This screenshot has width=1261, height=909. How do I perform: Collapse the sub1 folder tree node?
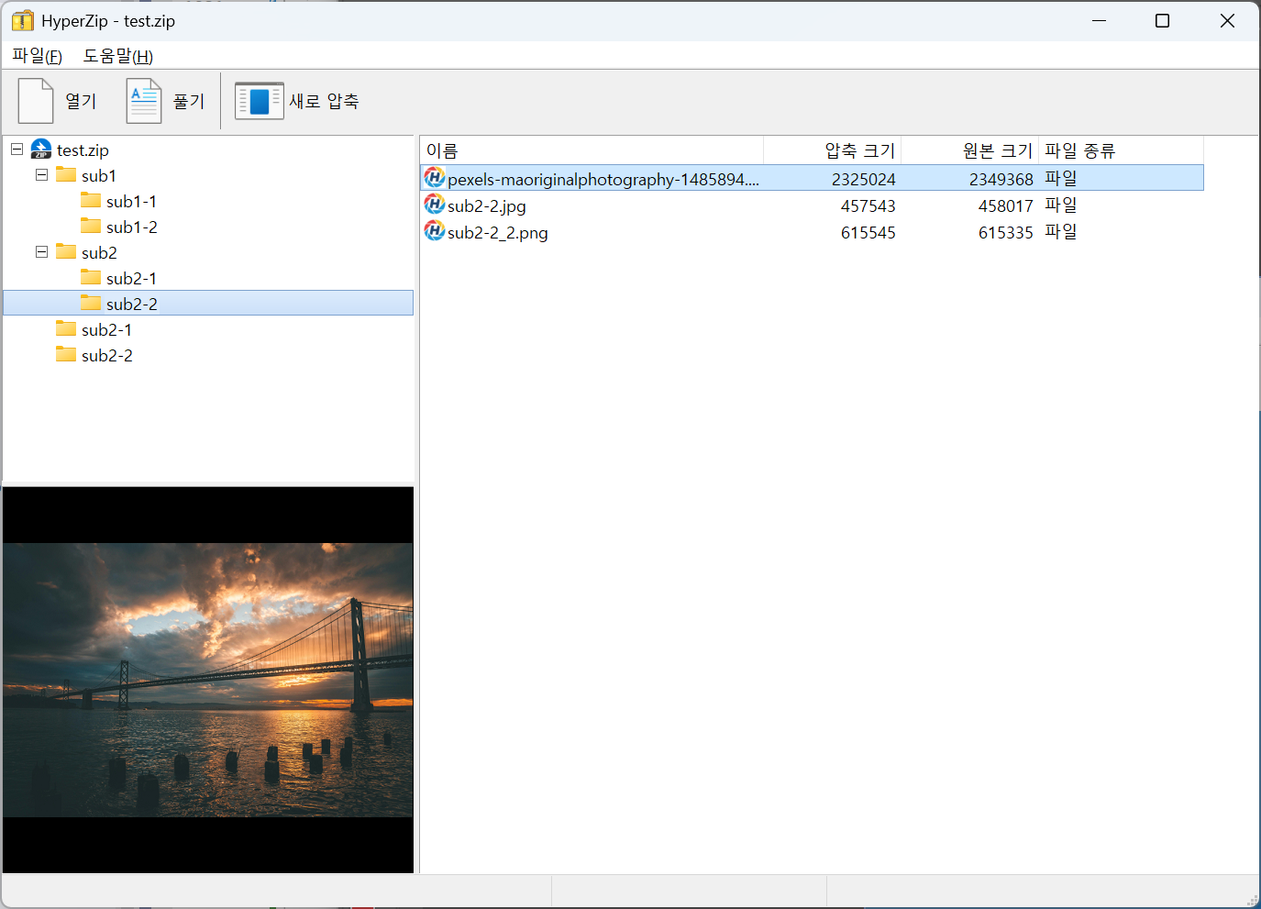41,175
